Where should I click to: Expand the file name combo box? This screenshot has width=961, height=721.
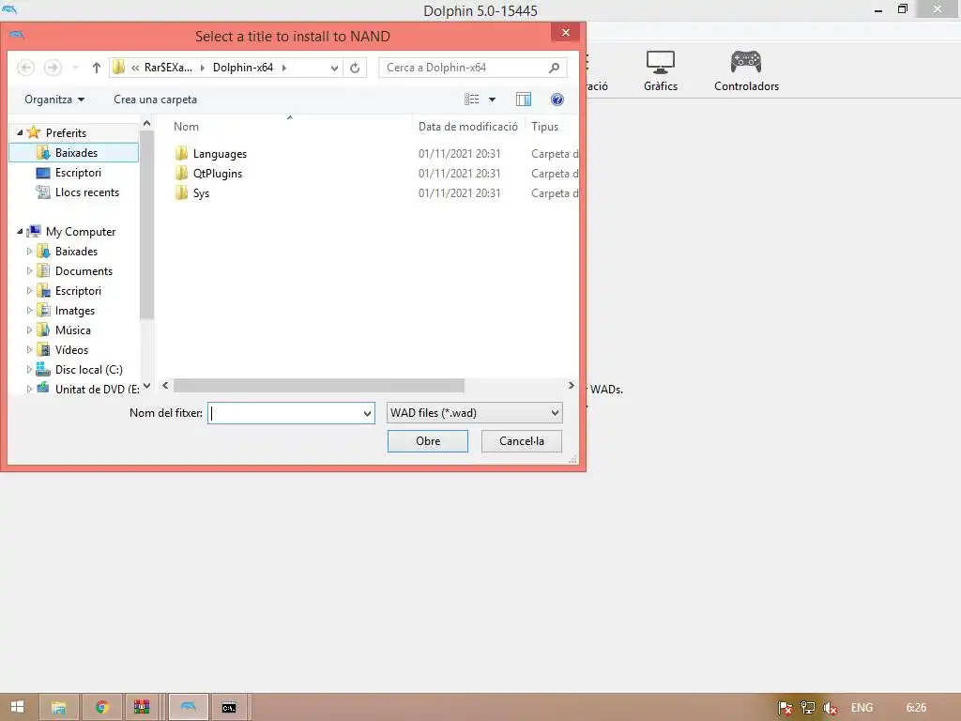(367, 413)
